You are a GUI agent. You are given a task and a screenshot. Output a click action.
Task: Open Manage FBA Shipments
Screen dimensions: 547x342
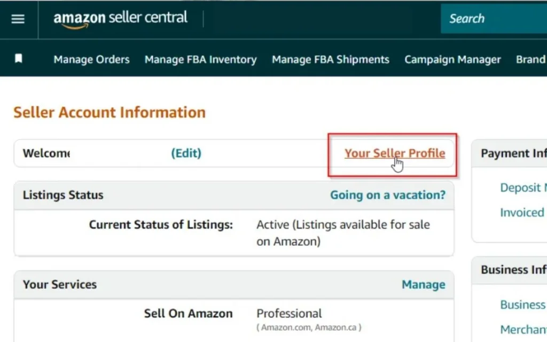[330, 59]
